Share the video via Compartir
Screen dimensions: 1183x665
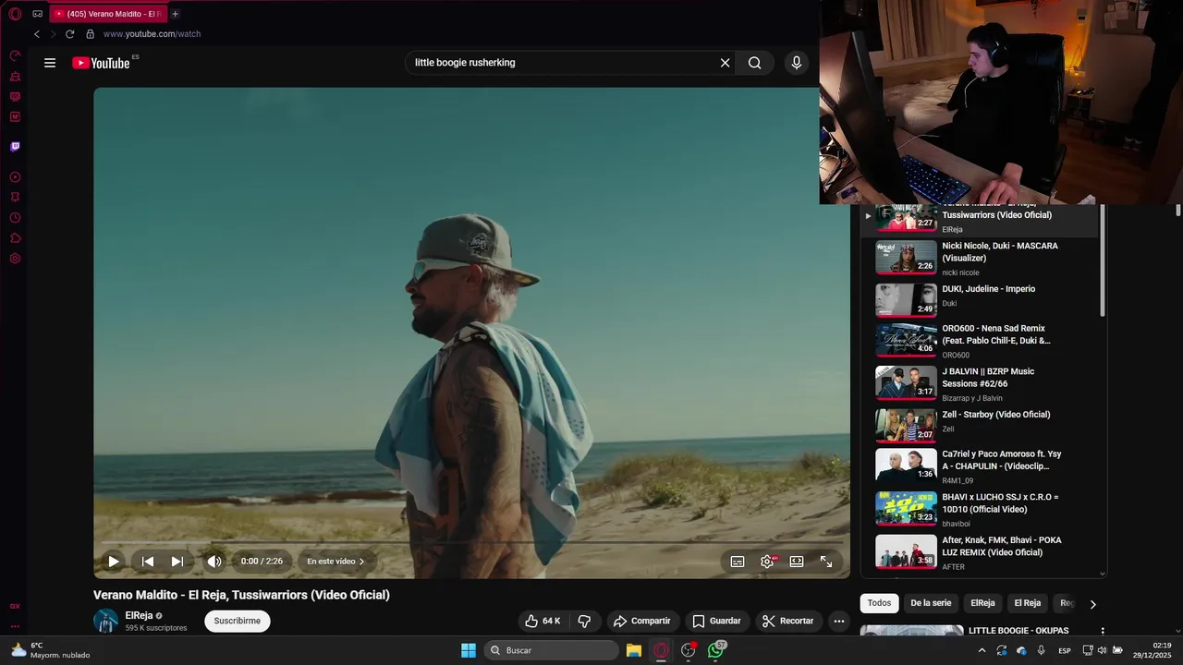[642, 621]
